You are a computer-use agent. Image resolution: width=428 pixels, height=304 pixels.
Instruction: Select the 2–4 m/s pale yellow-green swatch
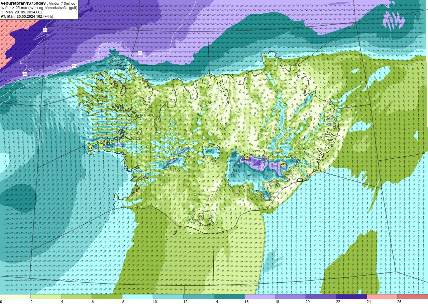pos(46,297)
